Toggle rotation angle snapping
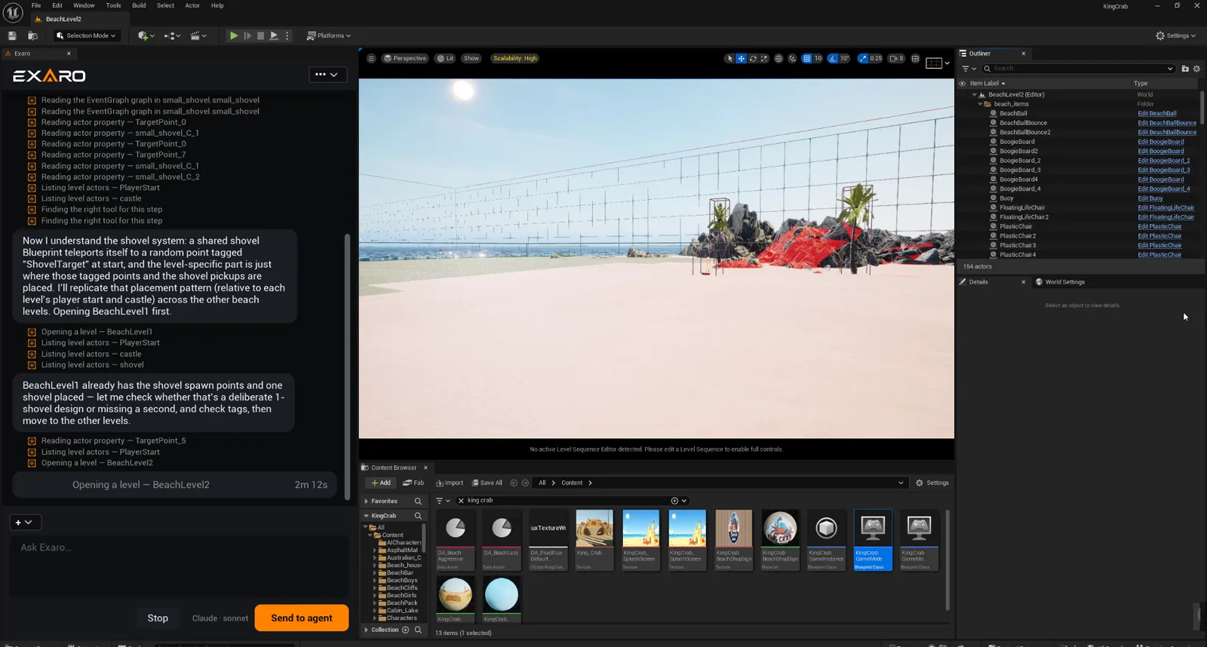 [833, 58]
